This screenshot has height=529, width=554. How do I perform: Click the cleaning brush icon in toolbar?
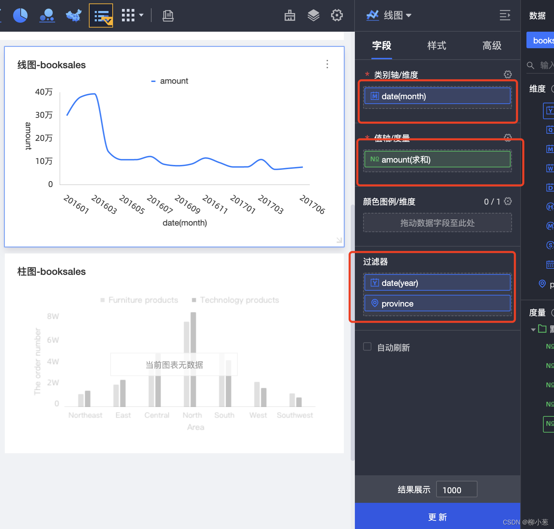point(290,15)
